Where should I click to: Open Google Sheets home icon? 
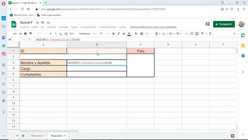click(x=14, y=24)
